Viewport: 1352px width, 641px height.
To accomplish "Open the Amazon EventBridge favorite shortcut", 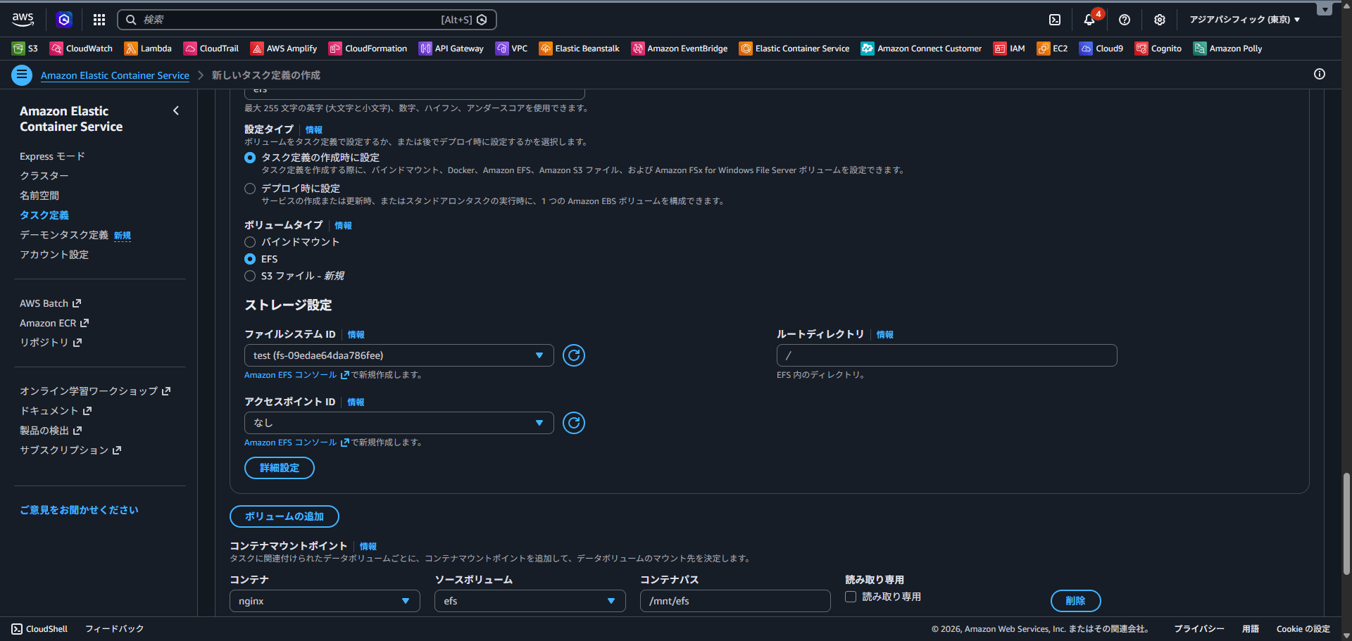I will [680, 49].
